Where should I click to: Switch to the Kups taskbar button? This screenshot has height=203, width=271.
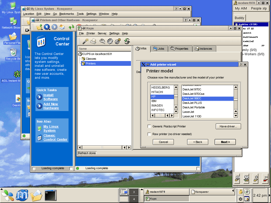[x=166, y=199]
